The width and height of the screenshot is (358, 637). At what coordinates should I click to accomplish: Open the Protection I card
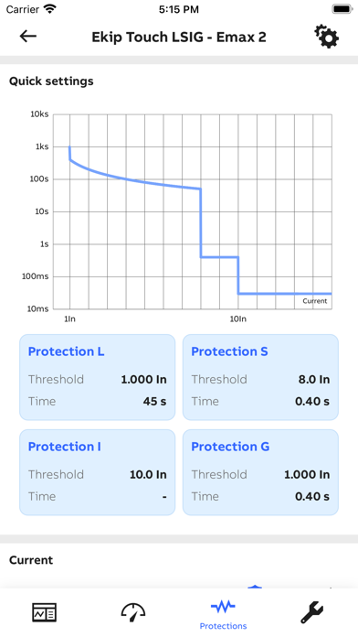(98, 472)
